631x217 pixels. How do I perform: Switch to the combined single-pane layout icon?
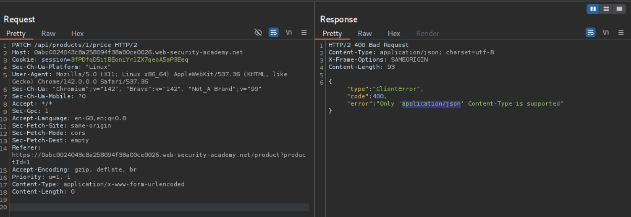[618, 9]
